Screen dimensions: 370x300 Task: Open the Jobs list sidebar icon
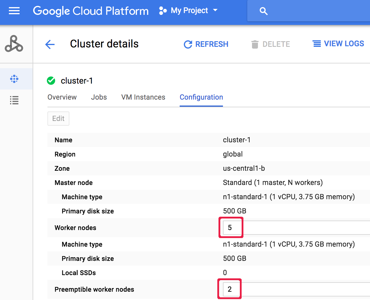(x=14, y=100)
